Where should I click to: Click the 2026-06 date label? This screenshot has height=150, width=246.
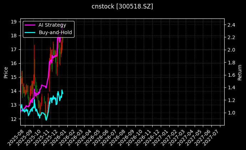pyautogui.click(x=101, y=138)
